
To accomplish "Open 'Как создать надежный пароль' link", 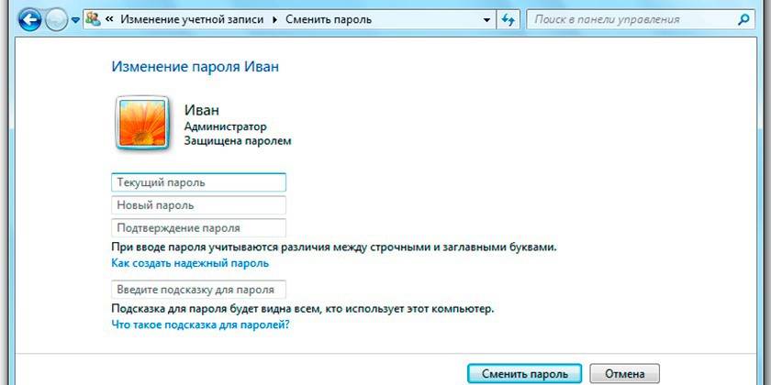I will [190, 263].
